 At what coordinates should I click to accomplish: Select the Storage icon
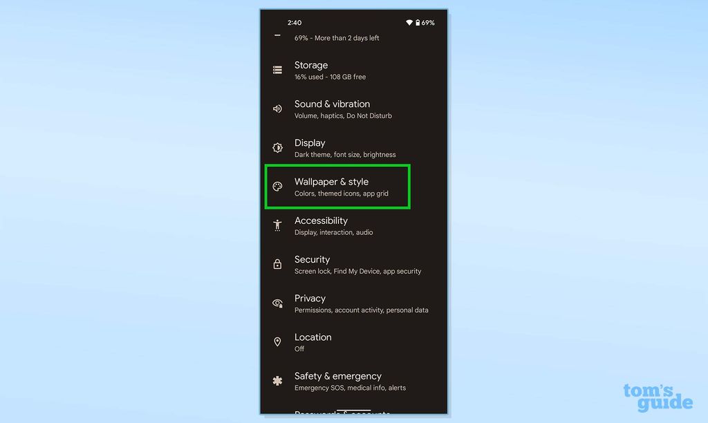277,70
